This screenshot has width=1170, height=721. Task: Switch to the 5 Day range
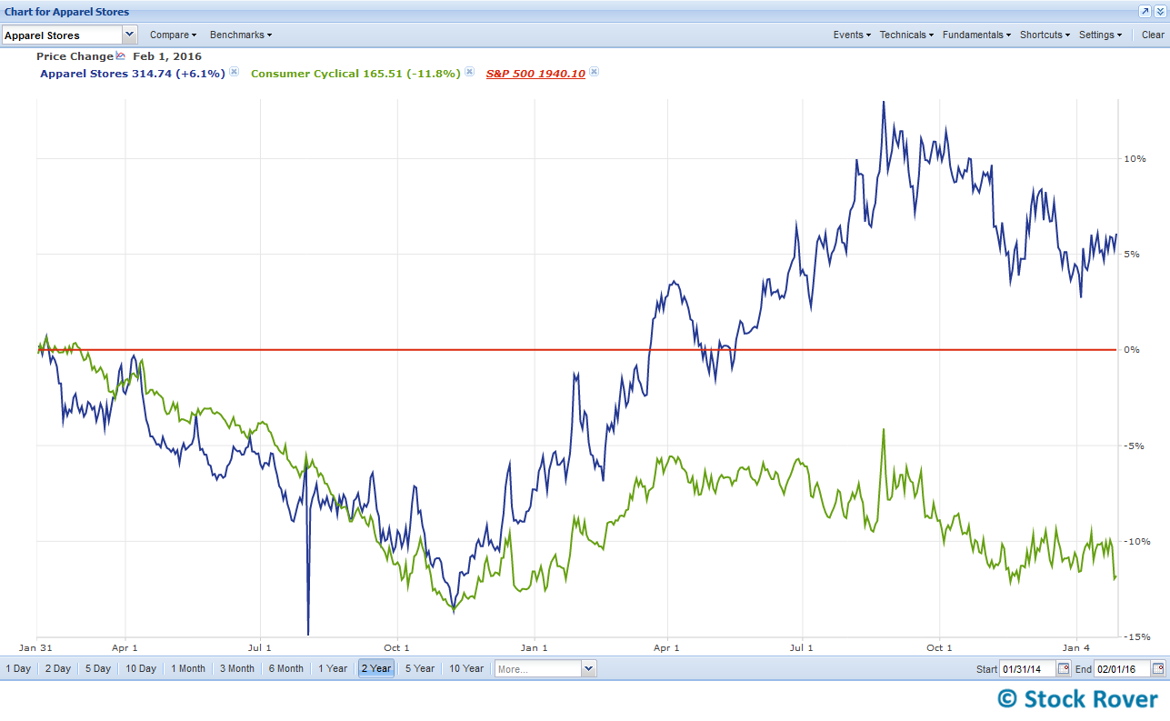98,668
